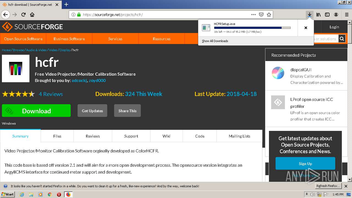
Task: Dismiss the Firefox refresh notification bar
Action: coord(346,186)
